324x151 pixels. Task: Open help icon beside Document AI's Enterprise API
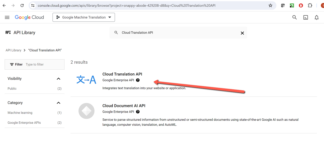click(x=138, y=112)
